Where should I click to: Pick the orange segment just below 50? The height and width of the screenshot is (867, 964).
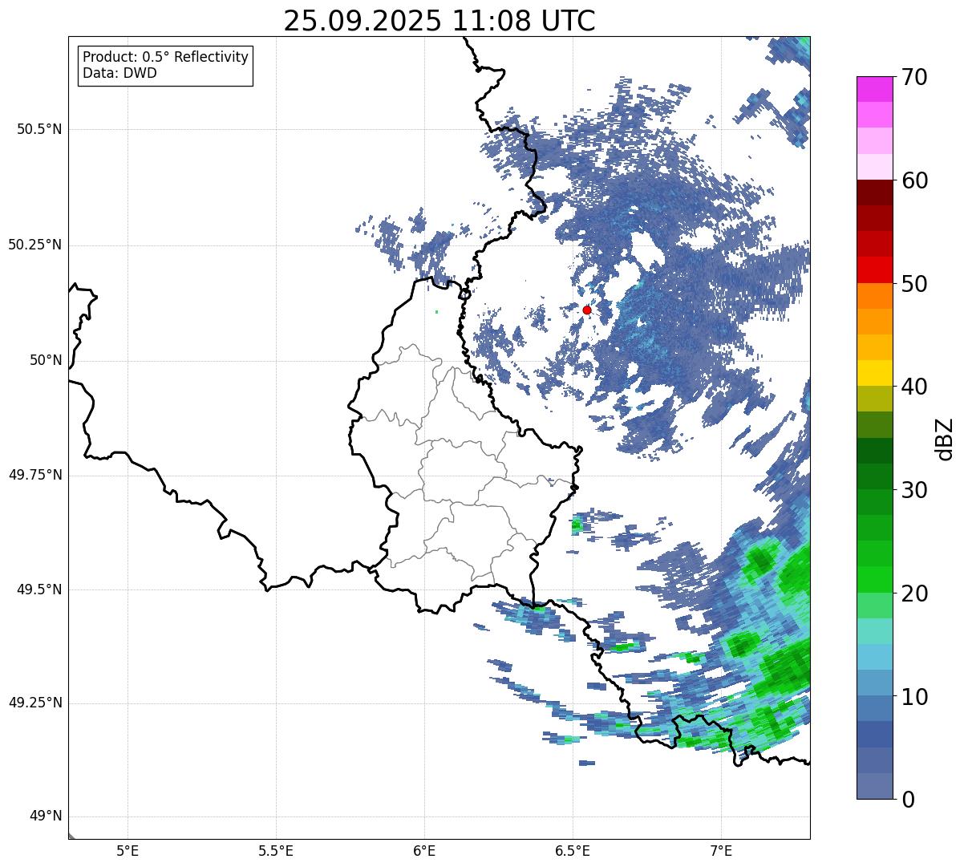point(874,296)
